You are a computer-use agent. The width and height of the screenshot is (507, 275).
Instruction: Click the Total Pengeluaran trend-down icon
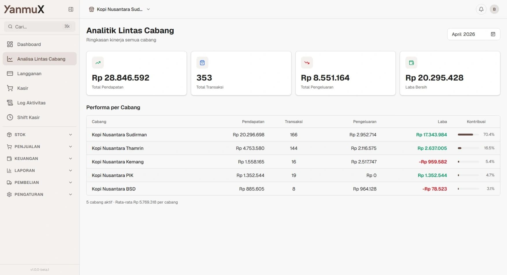[x=307, y=62]
